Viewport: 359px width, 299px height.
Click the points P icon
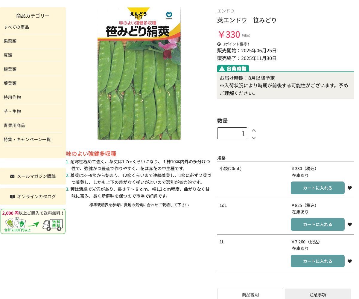[x=219, y=44]
